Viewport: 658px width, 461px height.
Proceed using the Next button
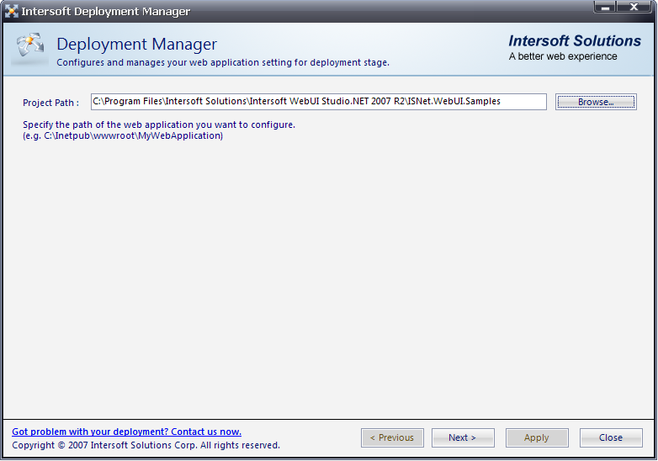tap(462, 437)
